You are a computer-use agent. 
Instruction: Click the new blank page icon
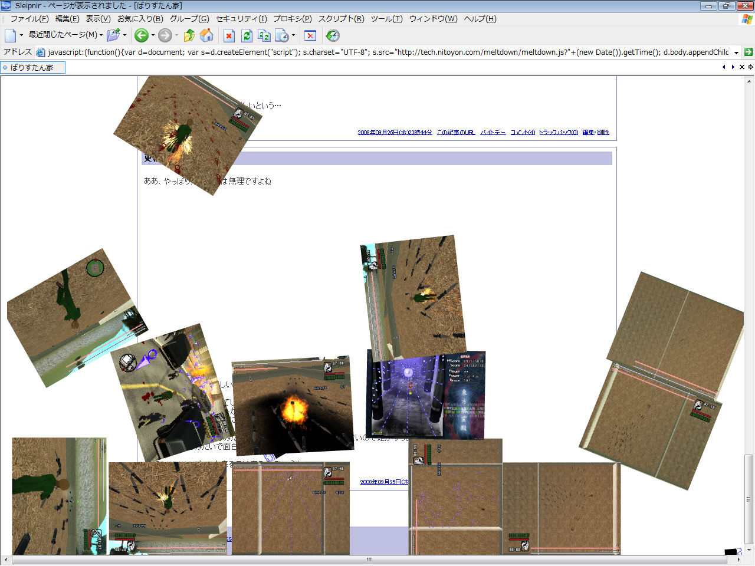10,36
